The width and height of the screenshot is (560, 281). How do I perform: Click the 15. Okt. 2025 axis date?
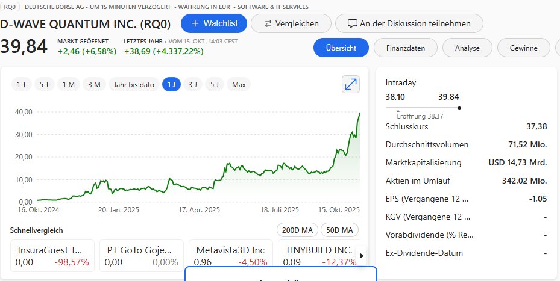[339, 209]
